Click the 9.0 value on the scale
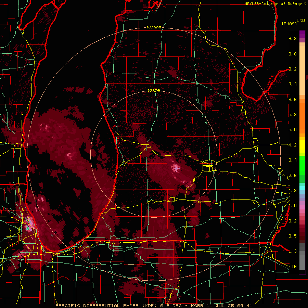The width and height of the screenshot is (308, 308). click(293, 54)
